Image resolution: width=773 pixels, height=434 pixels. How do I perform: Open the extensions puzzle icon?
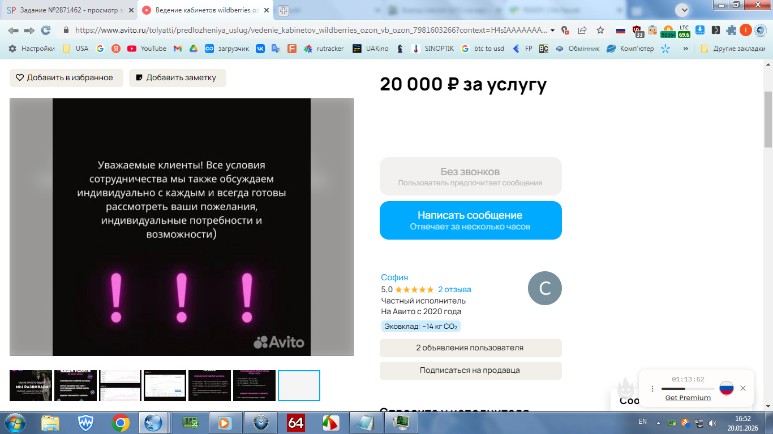click(731, 31)
